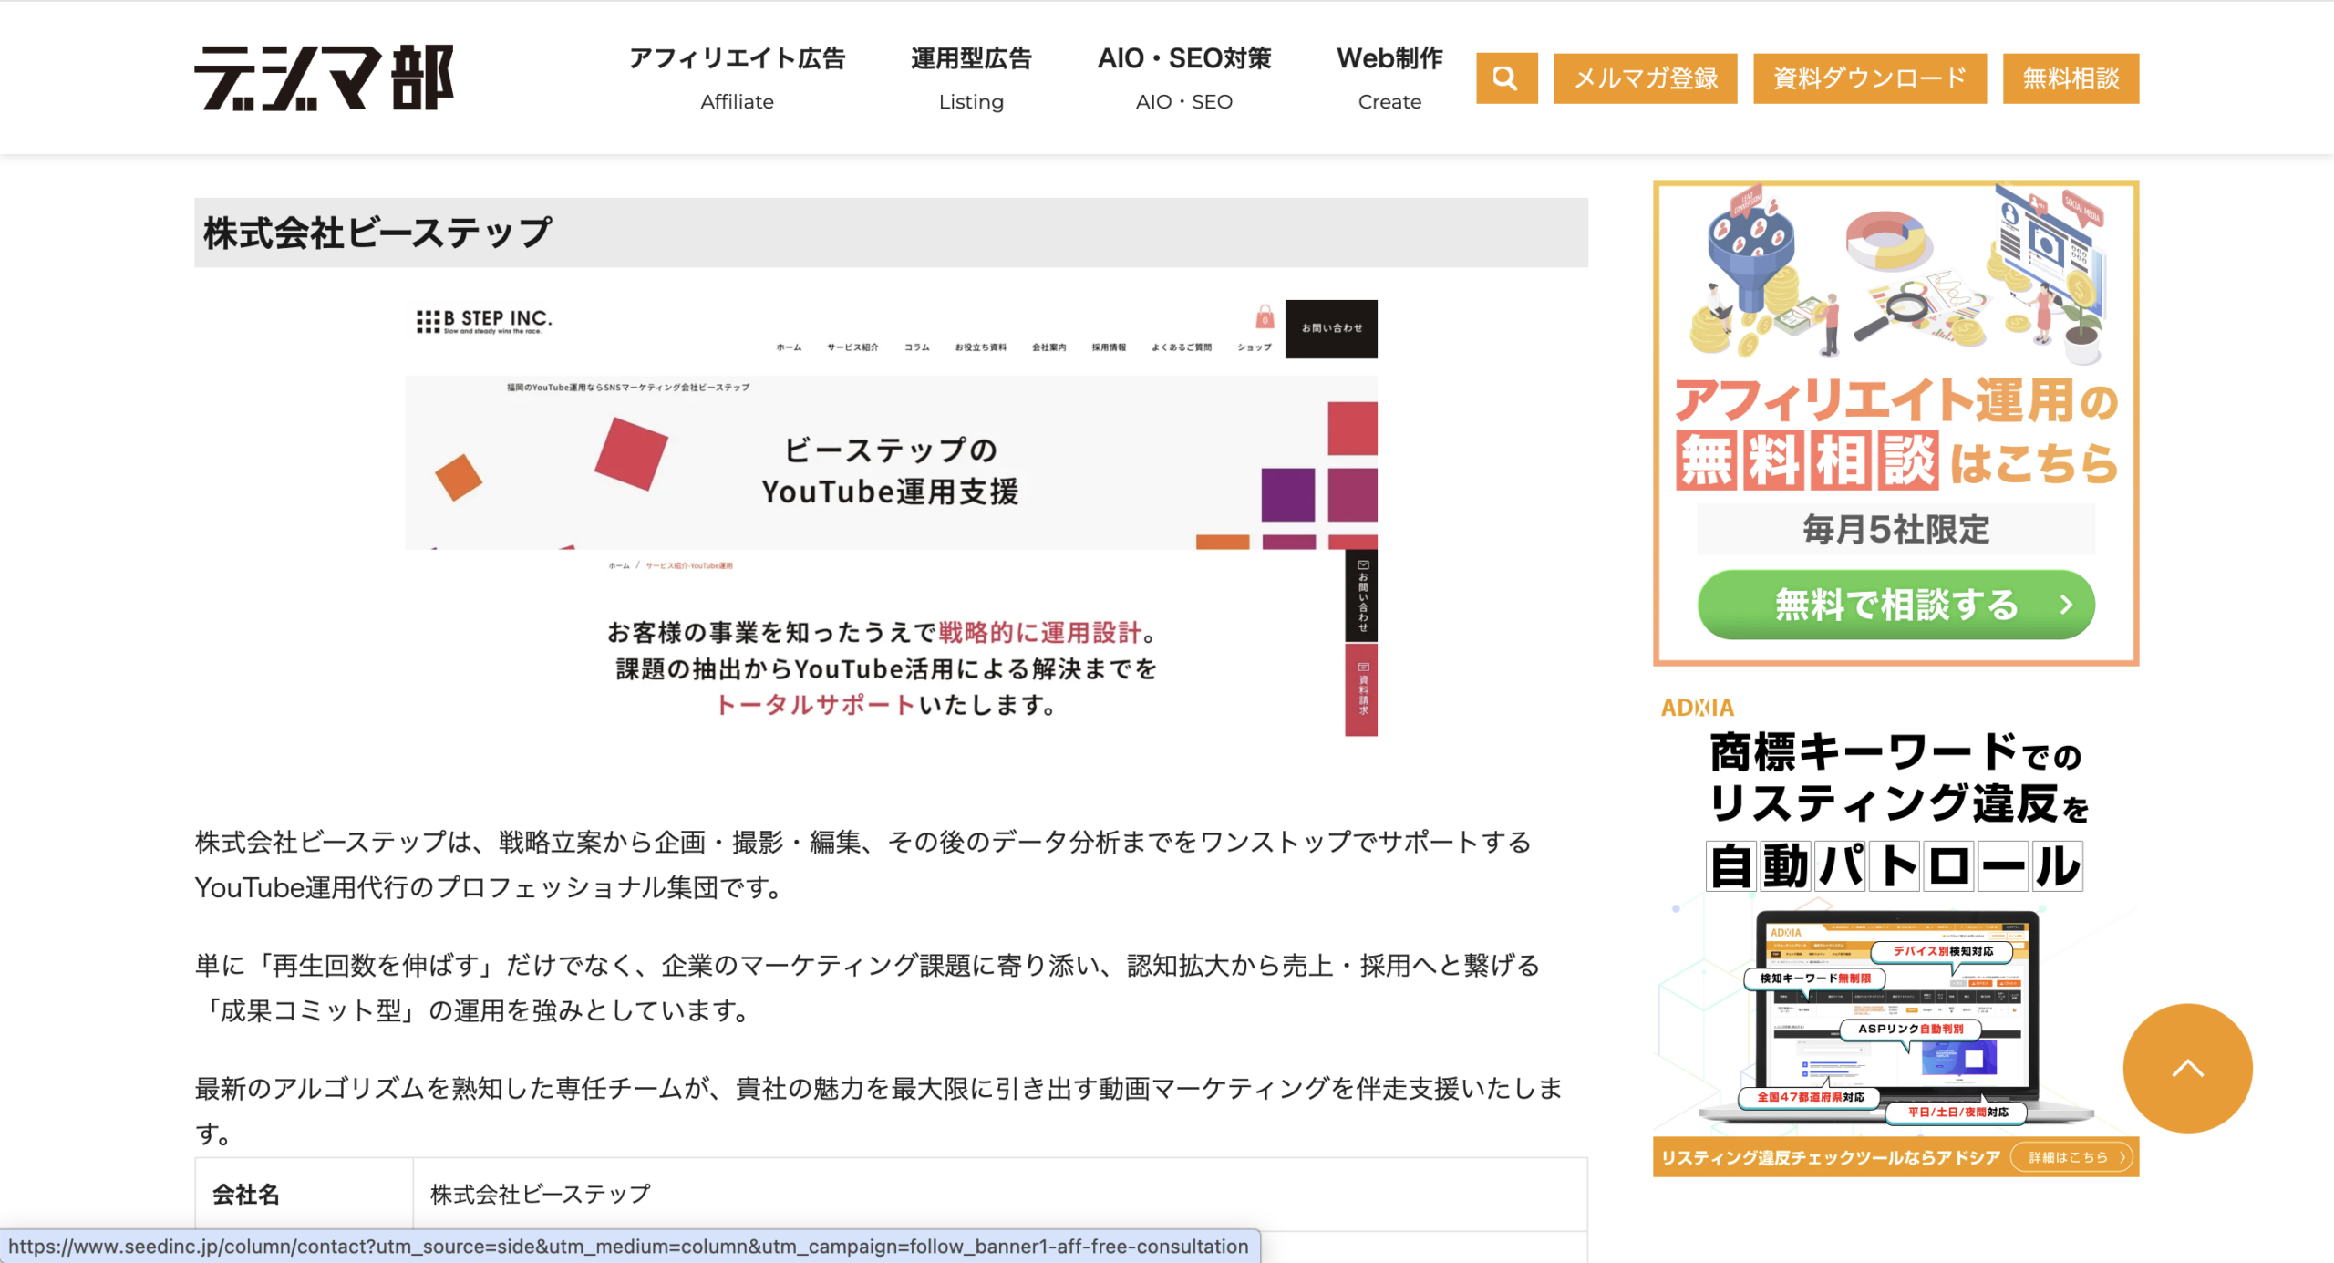Click the B STEP INC. logo in screenshot
This screenshot has width=2334, height=1263.
point(484,321)
